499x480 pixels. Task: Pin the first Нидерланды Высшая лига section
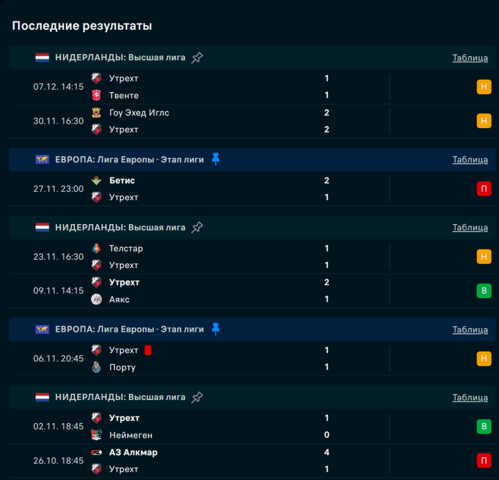point(197,58)
